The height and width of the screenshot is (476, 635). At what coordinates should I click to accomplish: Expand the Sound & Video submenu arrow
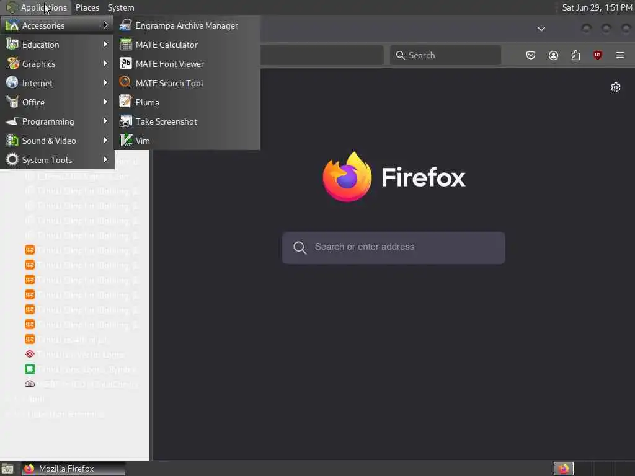[x=105, y=141]
